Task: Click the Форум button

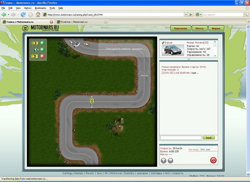Action: pyautogui.click(x=216, y=28)
